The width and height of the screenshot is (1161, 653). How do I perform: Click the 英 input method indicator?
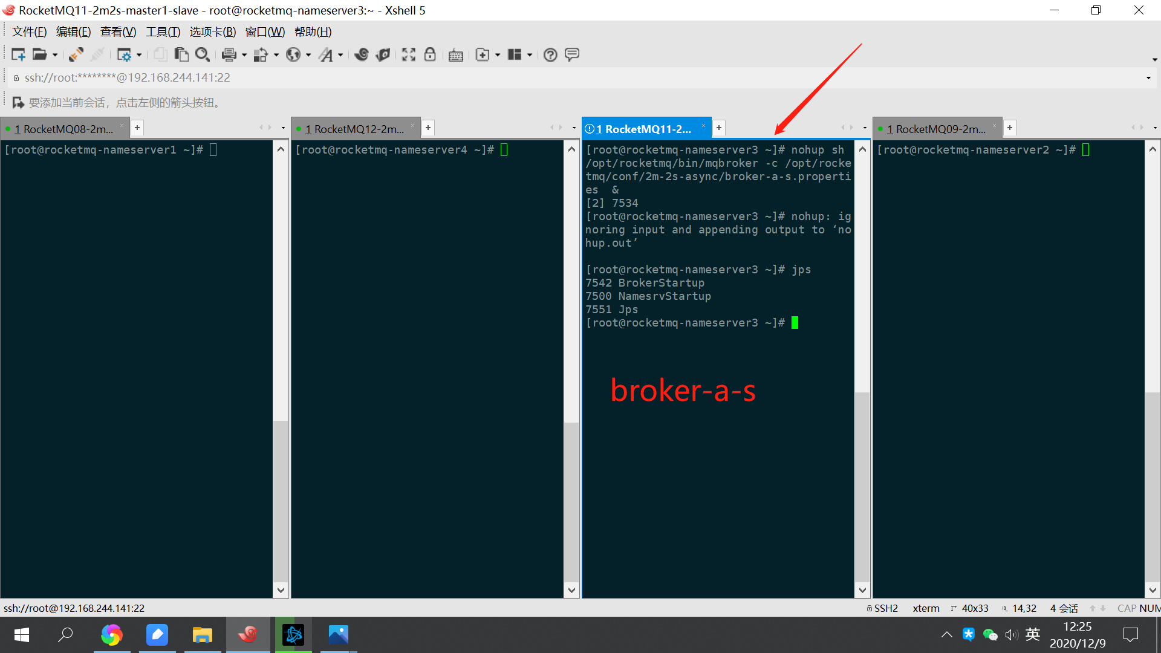pyautogui.click(x=1033, y=634)
